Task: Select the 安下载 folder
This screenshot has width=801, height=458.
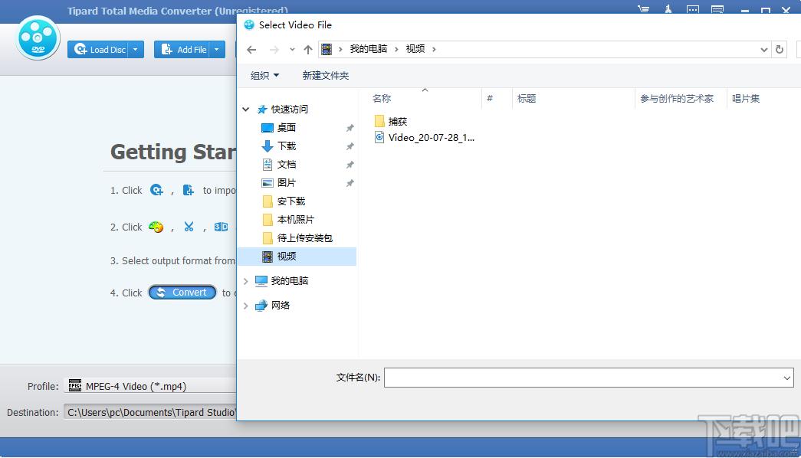Action: [x=291, y=201]
